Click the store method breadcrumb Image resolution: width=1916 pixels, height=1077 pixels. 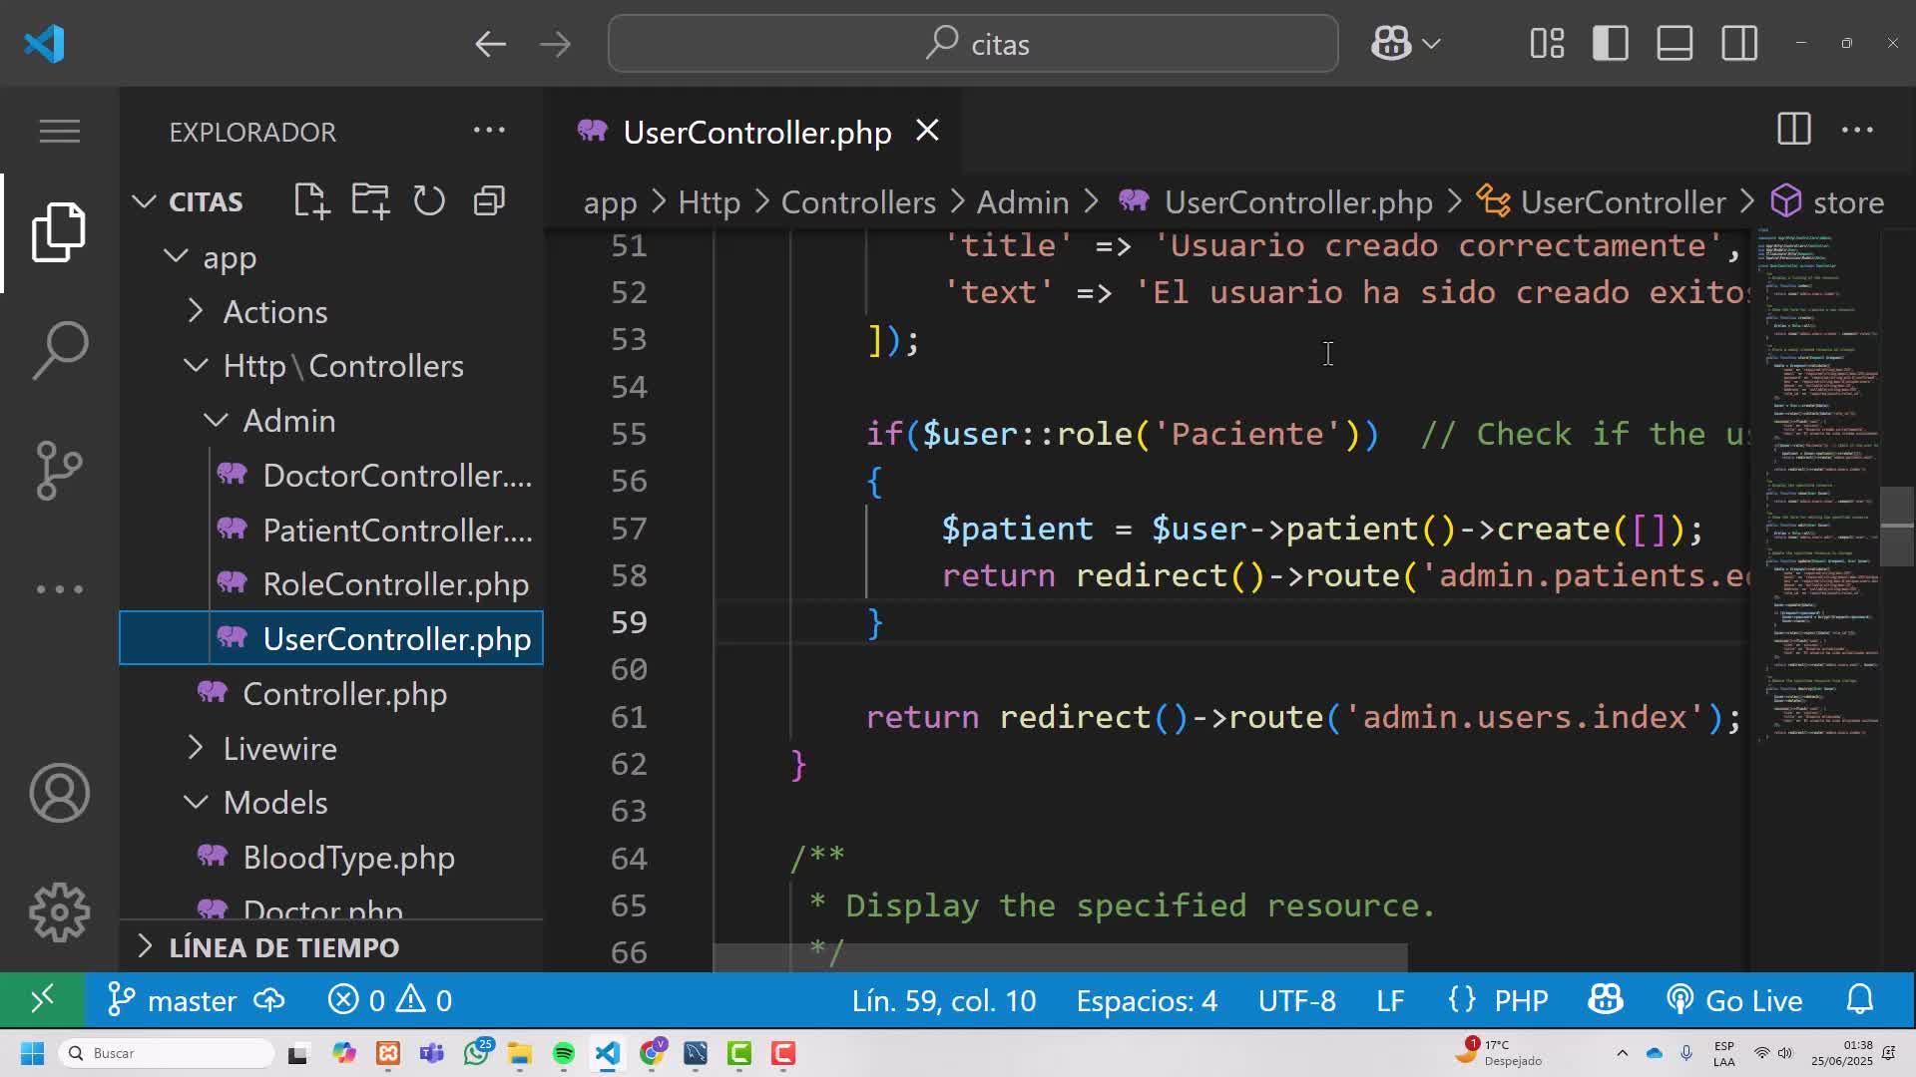[x=1827, y=202]
